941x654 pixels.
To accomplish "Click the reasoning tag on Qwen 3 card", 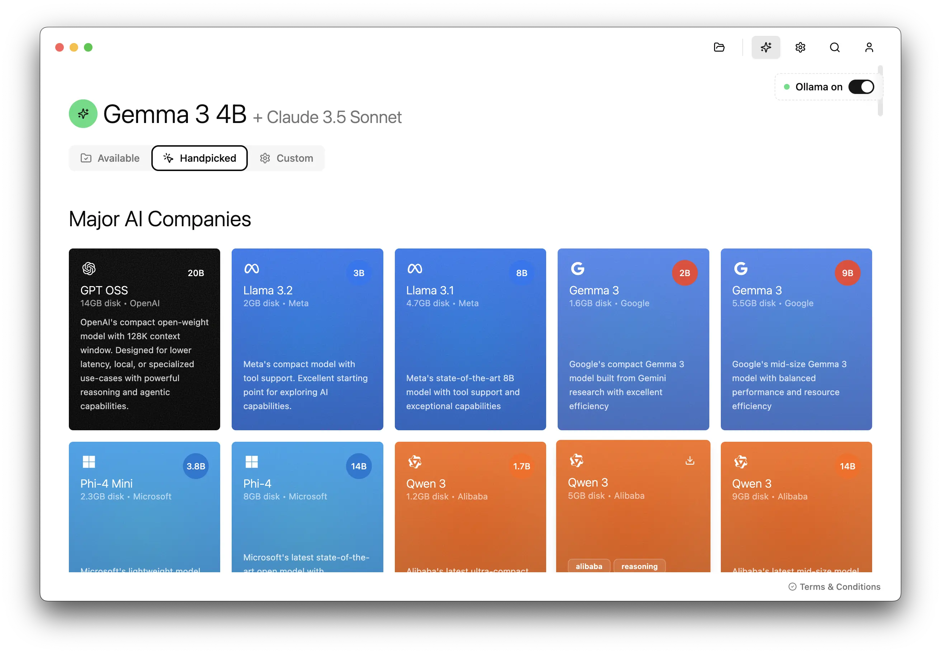I will point(639,566).
